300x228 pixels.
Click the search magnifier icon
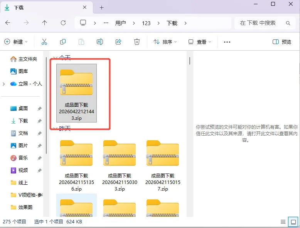[x=288, y=23]
